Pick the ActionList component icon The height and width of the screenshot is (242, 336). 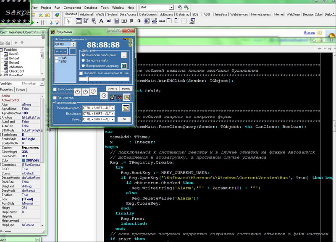pos(192,21)
